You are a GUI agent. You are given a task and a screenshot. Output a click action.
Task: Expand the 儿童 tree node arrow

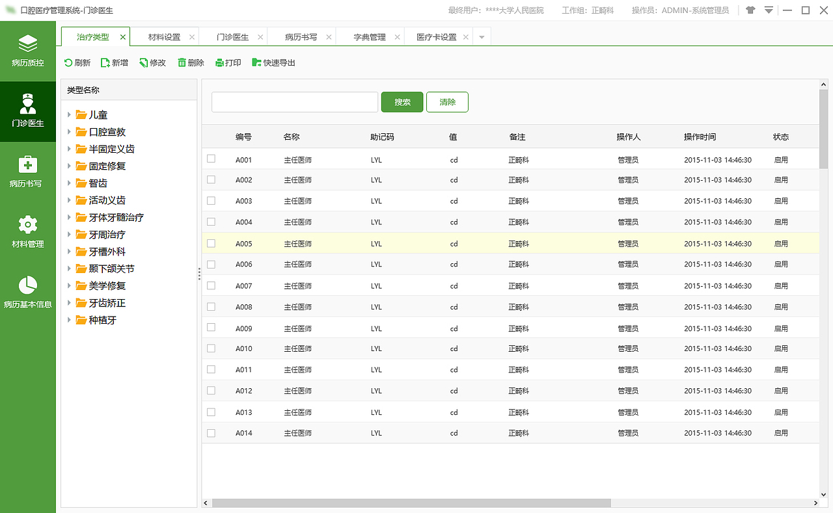[x=69, y=115]
